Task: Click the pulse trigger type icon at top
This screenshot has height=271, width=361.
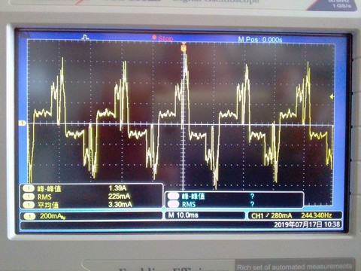Action: (x=86, y=37)
